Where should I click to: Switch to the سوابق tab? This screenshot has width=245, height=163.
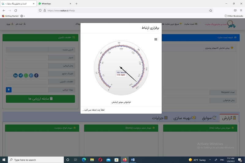pyautogui.click(x=210, y=118)
